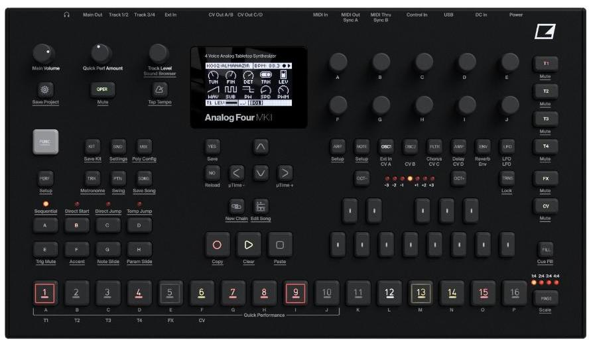This screenshot has height=340, width=589.
Task: Select bank B button
Action: point(77,225)
